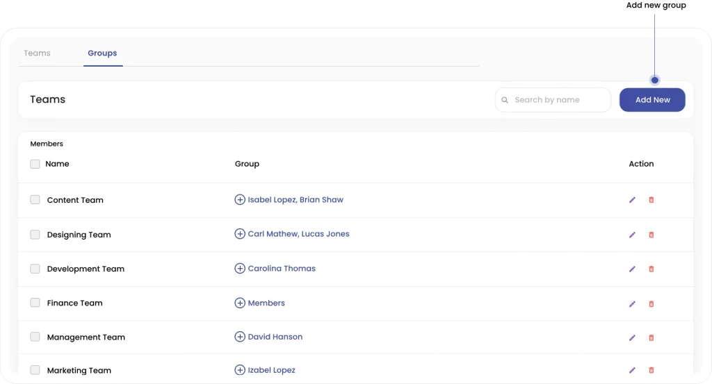Image resolution: width=712 pixels, height=384 pixels.
Task: Open the Groups tab
Action: pyautogui.click(x=102, y=53)
